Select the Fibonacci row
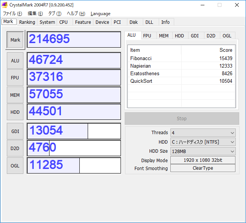Viewport: 246px width, 223px height. 181,58
